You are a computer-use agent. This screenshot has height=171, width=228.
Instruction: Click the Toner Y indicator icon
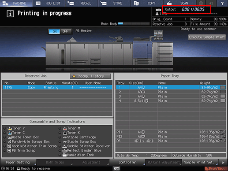10,128
